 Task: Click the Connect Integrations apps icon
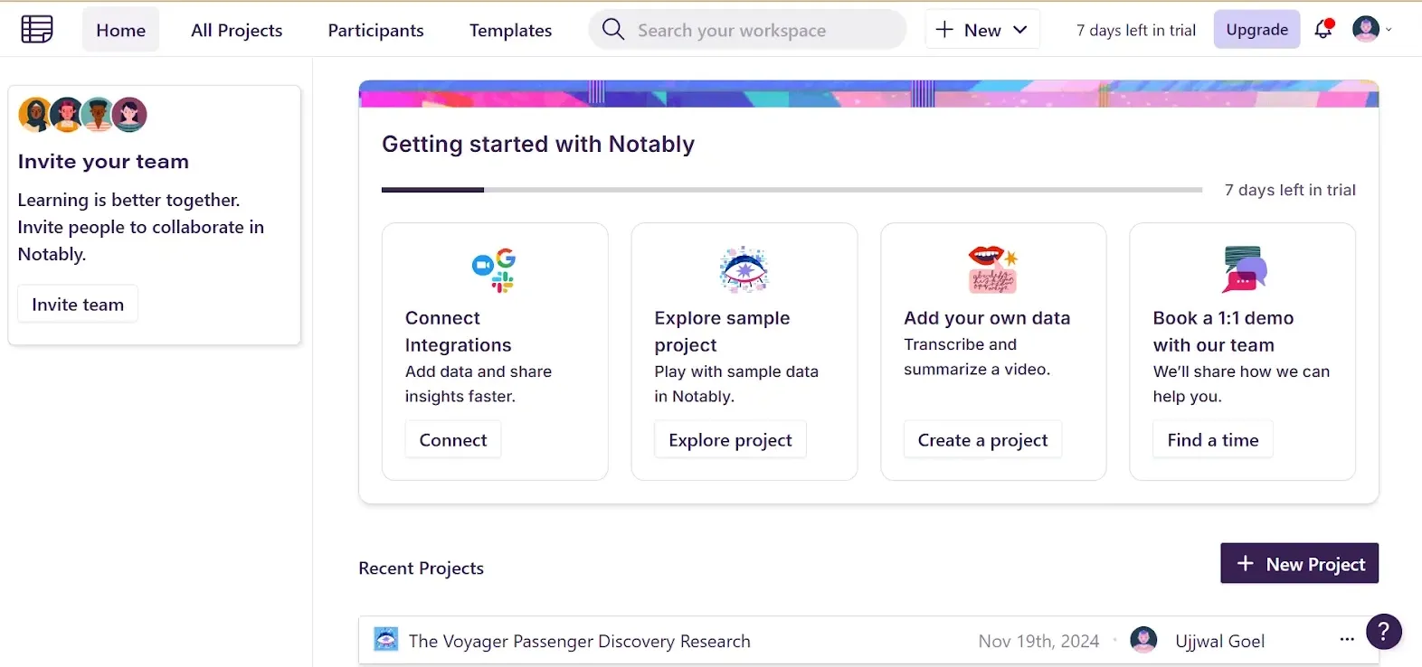pyautogui.click(x=494, y=270)
